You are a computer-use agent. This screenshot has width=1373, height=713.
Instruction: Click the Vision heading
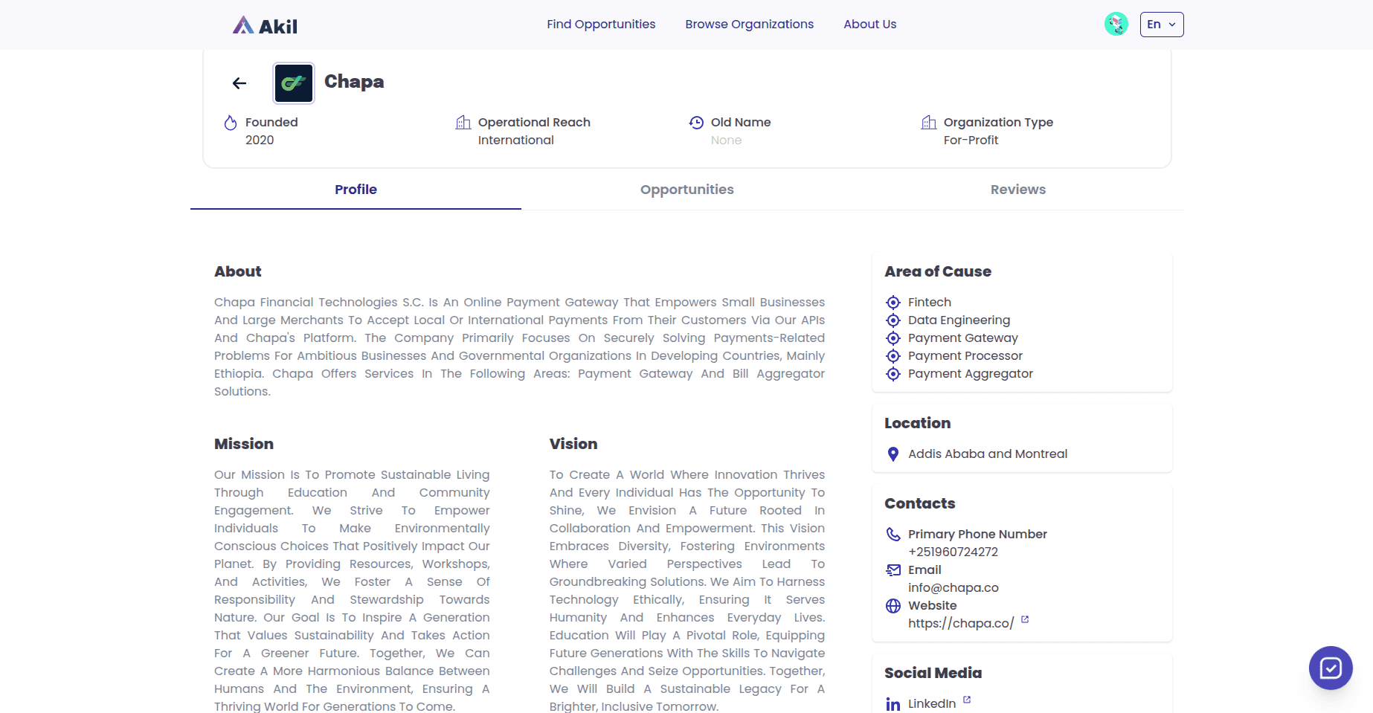[573, 444]
